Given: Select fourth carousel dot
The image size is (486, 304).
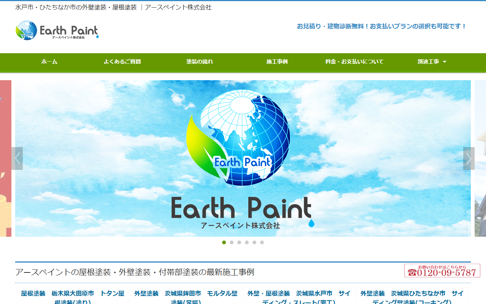Looking at the screenshot, I should (247, 242).
